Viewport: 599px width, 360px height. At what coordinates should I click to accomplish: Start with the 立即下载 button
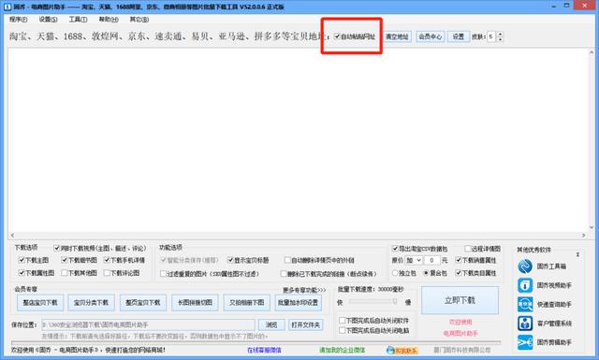tap(460, 300)
